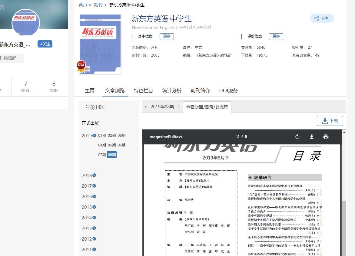The height and width of the screenshot is (256, 355).
Task: Go to 首页 in breadcrumb
Action: [x=83, y=5]
